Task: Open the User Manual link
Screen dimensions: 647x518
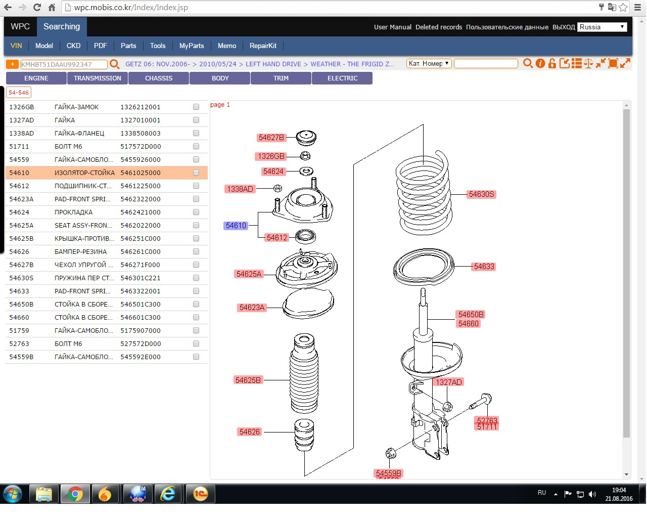Action: [x=393, y=27]
